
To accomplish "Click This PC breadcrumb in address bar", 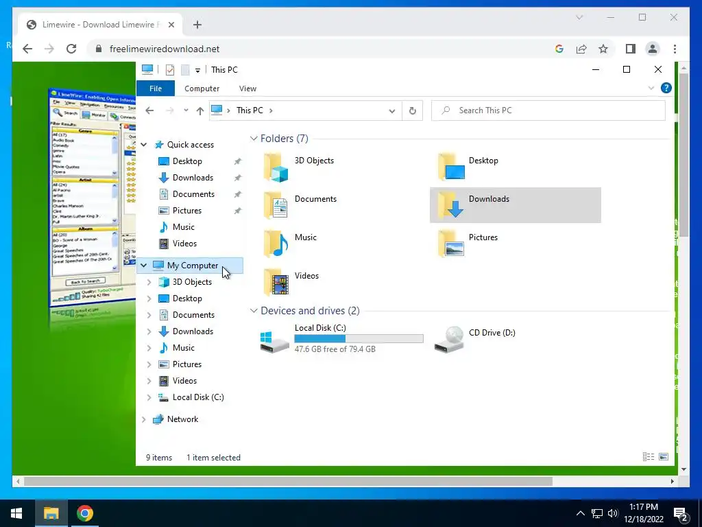I will (x=250, y=110).
